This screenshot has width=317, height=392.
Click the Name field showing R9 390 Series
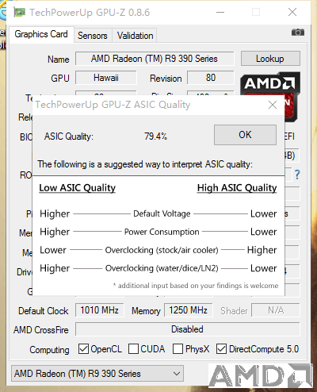point(155,59)
